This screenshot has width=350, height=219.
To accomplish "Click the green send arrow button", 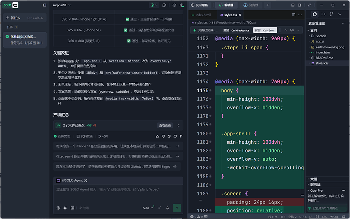I will (x=177, y=208).
